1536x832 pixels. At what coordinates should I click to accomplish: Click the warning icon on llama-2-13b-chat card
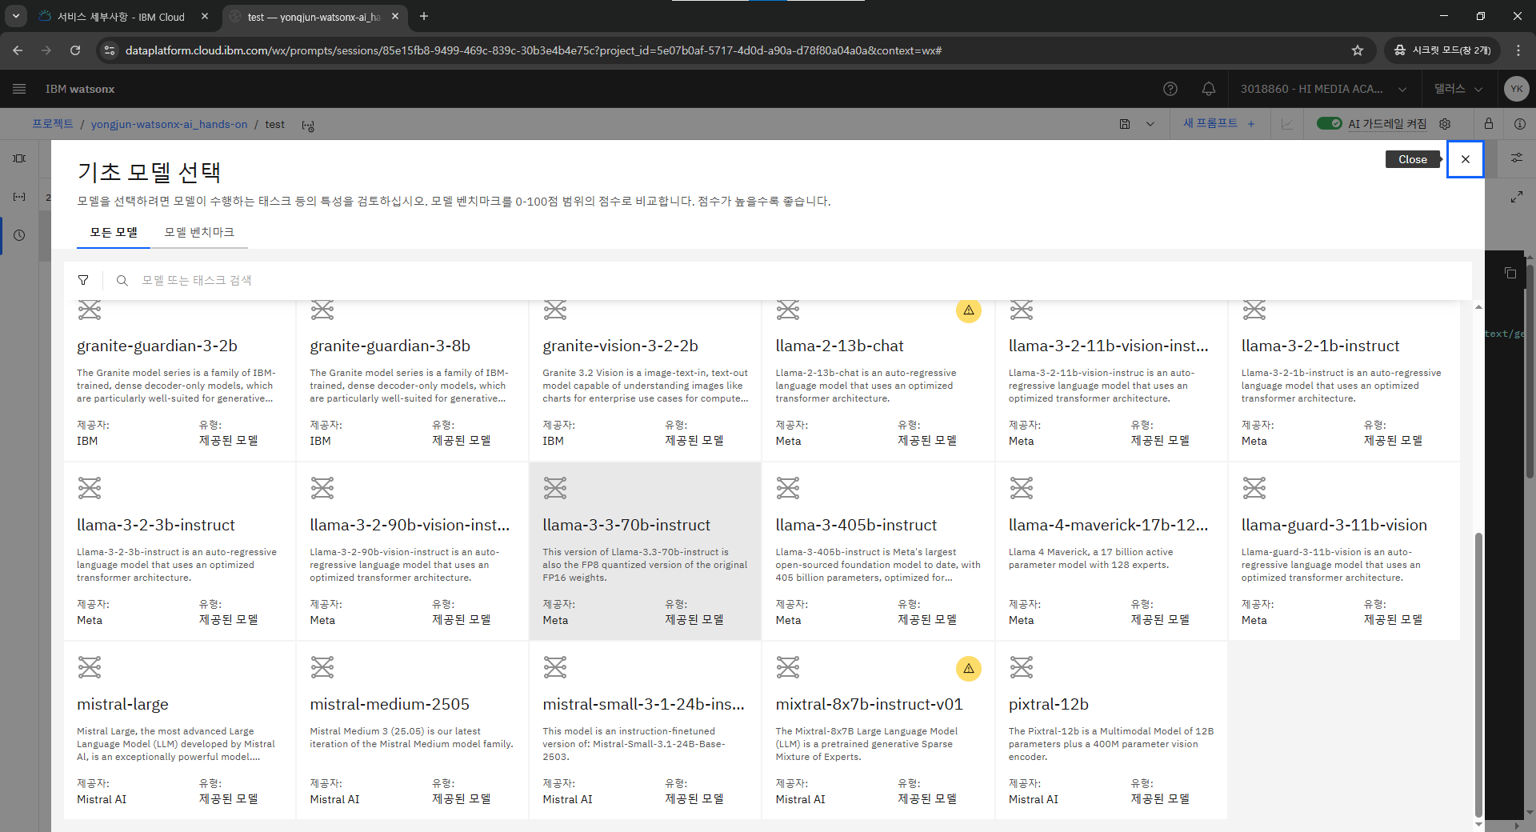(969, 310)
